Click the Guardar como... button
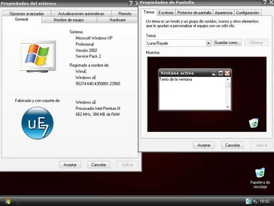Screen dimensions: 274x206 tap(227, 43)
